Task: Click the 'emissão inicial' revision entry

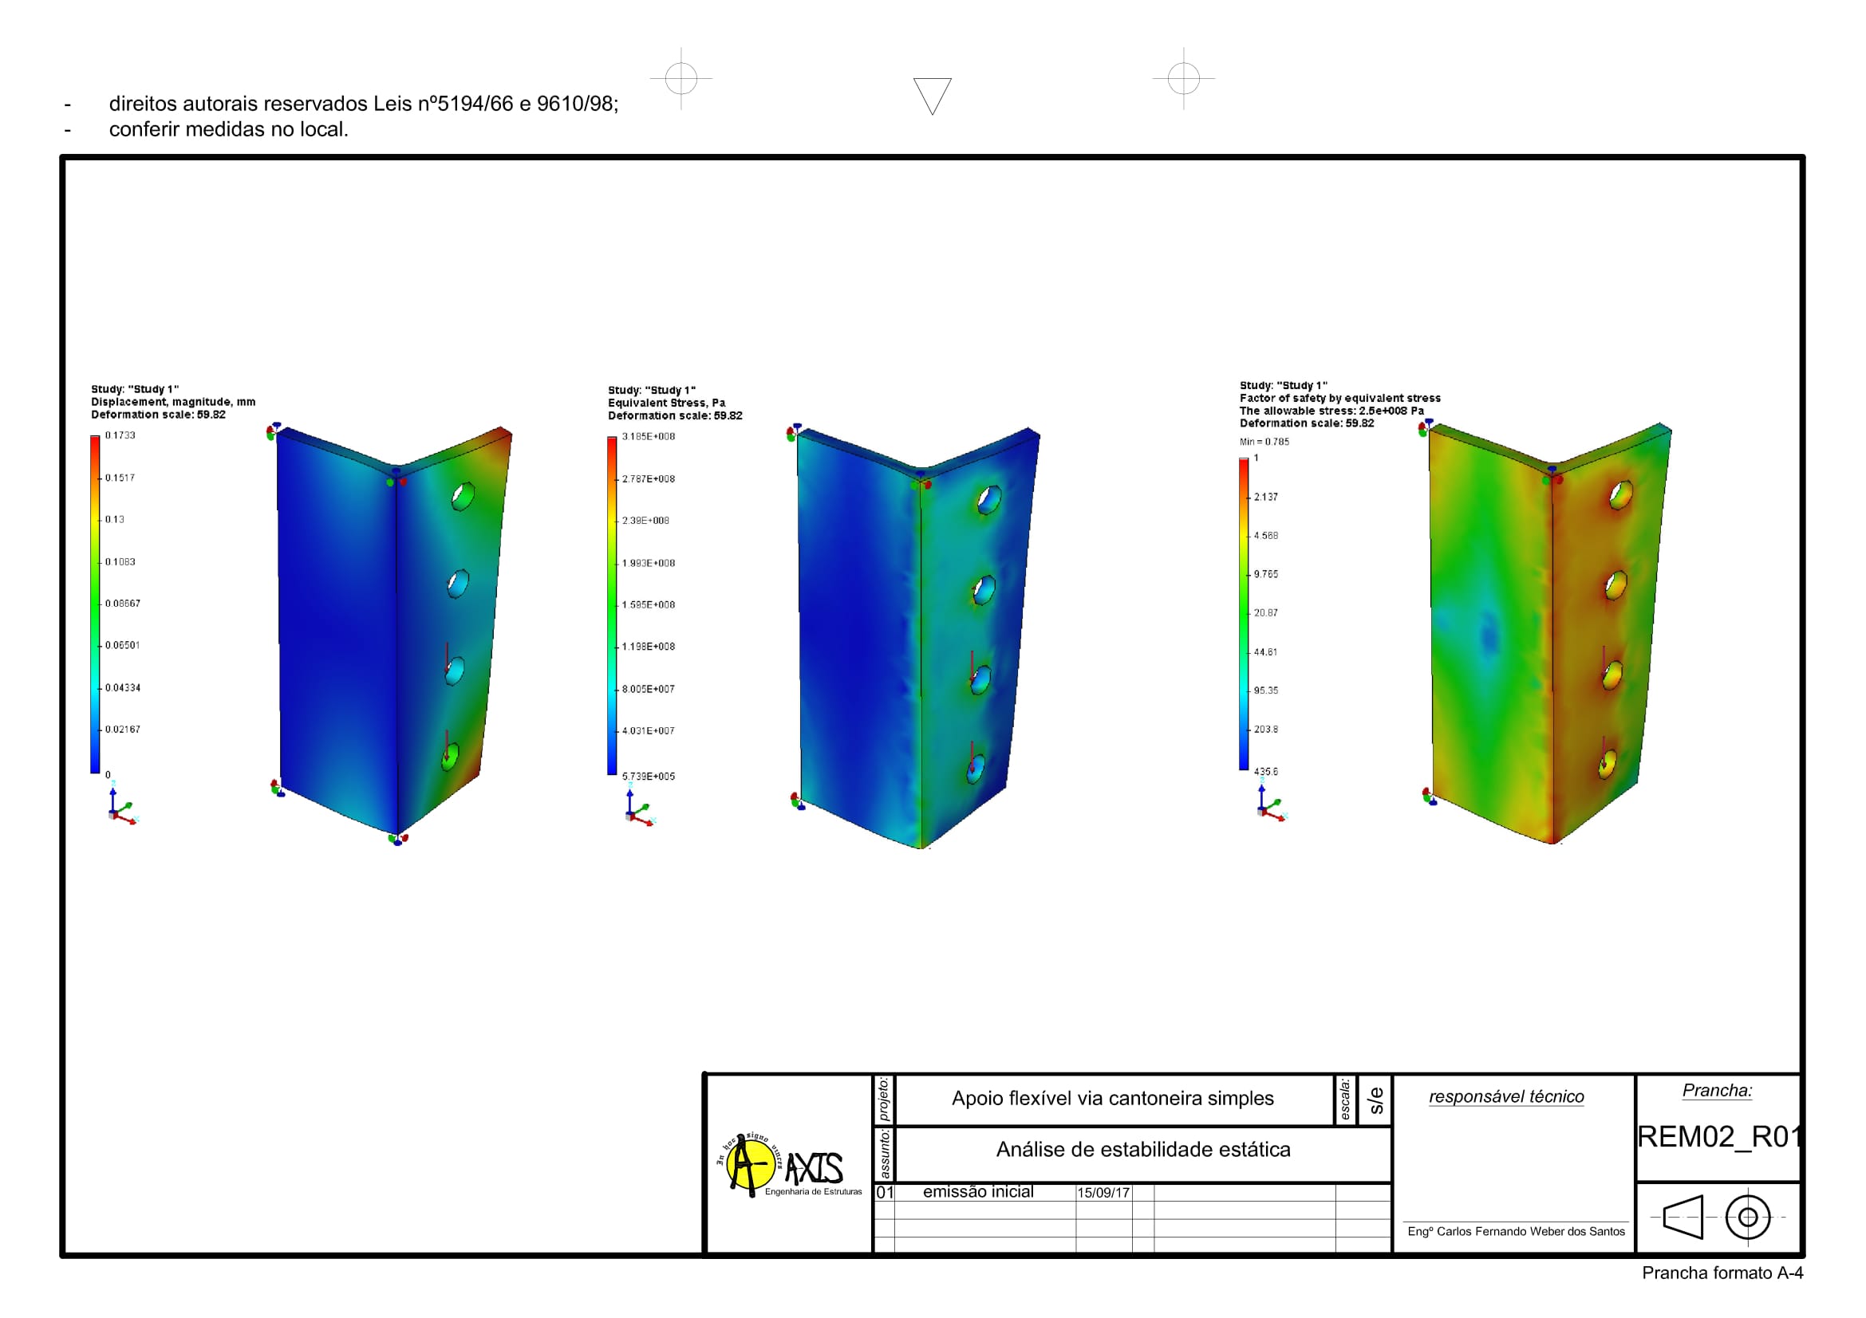Action: (x=978, y=1191)
